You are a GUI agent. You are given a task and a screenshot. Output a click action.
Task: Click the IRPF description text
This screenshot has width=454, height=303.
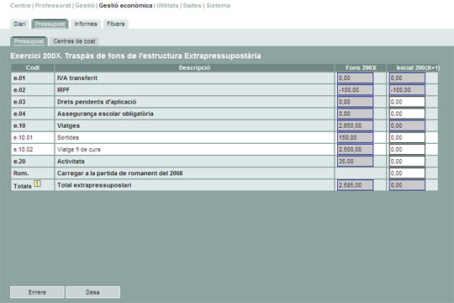tap(63, 90)
